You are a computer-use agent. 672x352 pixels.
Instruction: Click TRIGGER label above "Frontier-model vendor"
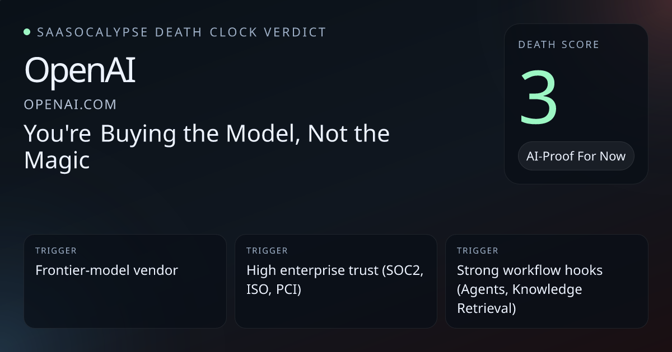[x=55, y=251]
